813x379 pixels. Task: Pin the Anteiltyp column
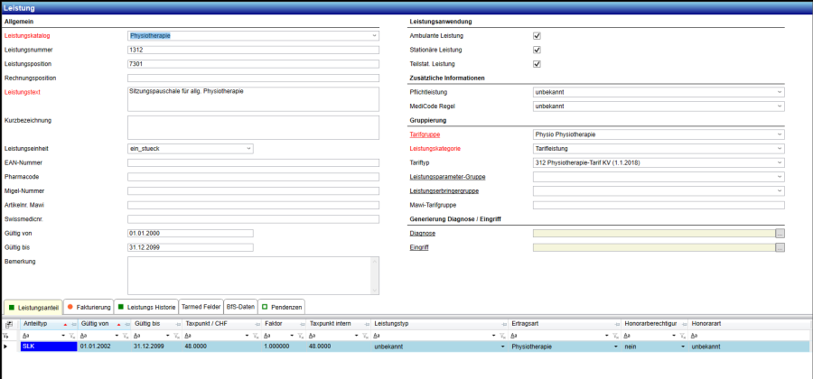pos(72,323)
